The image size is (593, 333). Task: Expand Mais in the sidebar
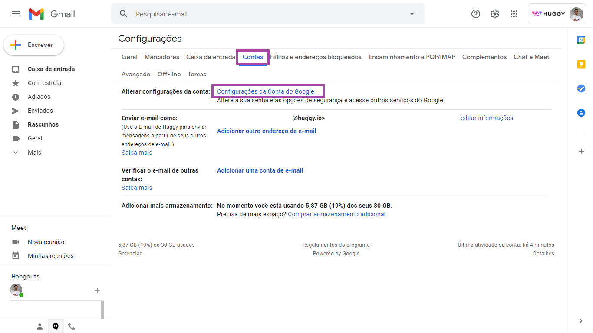(34, 153)
